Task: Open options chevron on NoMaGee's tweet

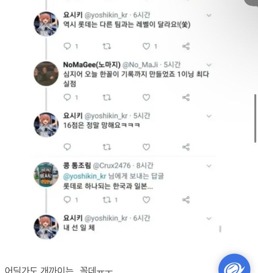Action: (209, 65)
